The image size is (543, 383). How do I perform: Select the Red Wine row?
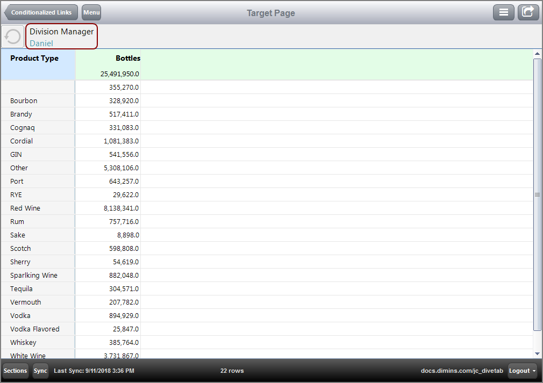pos(25,208)
